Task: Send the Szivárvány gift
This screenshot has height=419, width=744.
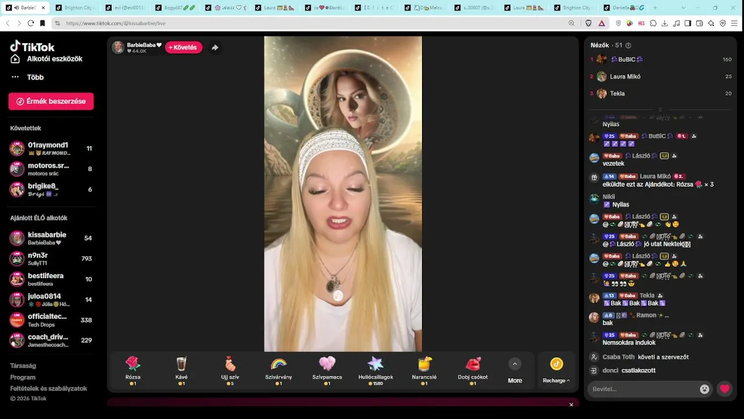Action: pyautogui.click(x=278, y=371)
